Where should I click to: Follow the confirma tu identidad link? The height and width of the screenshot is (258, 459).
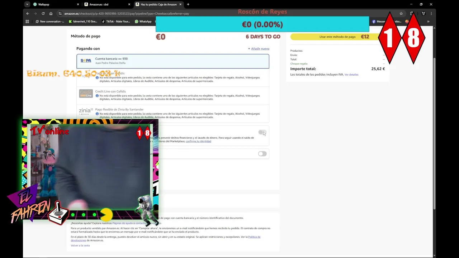pos(198,141)
